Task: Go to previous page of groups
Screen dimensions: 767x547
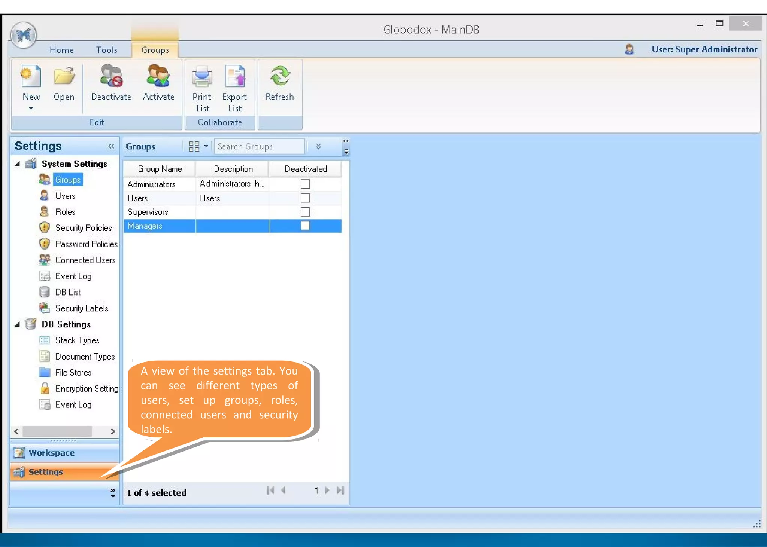Action: coord(284,491)
